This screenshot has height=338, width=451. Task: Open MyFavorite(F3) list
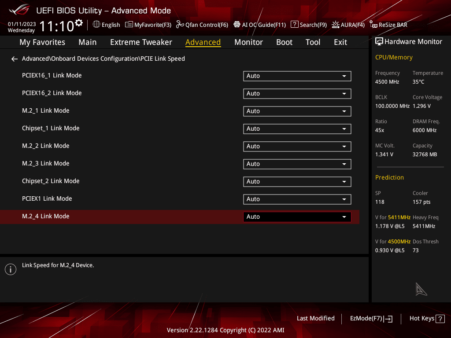(x=148, y=25)
